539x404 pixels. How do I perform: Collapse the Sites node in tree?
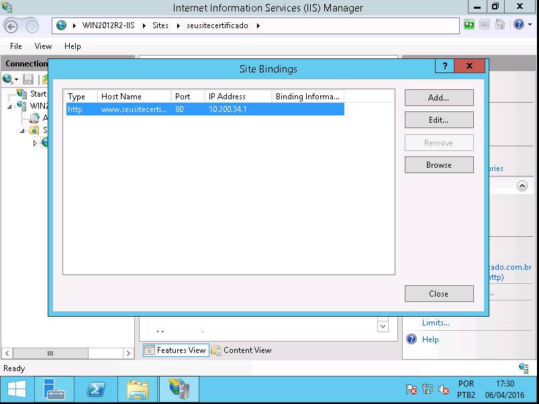tap(22, 131)
